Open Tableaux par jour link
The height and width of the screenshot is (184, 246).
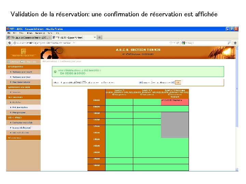click(22, 77)
